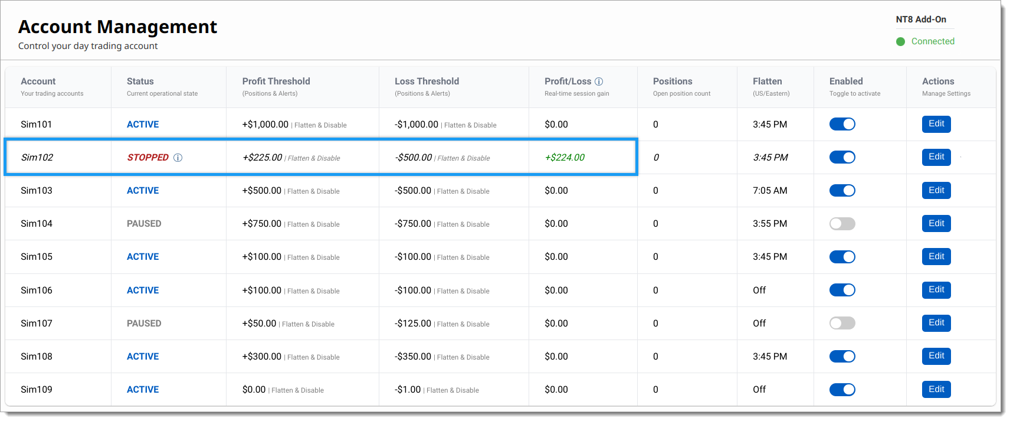1010x421 pixels.
Task: Click Edit button for Sim105
Action: click(x=936, y=256)
